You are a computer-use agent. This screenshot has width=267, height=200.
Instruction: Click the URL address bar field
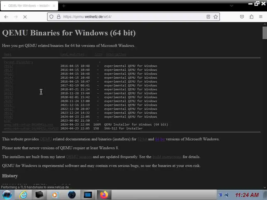133,17
